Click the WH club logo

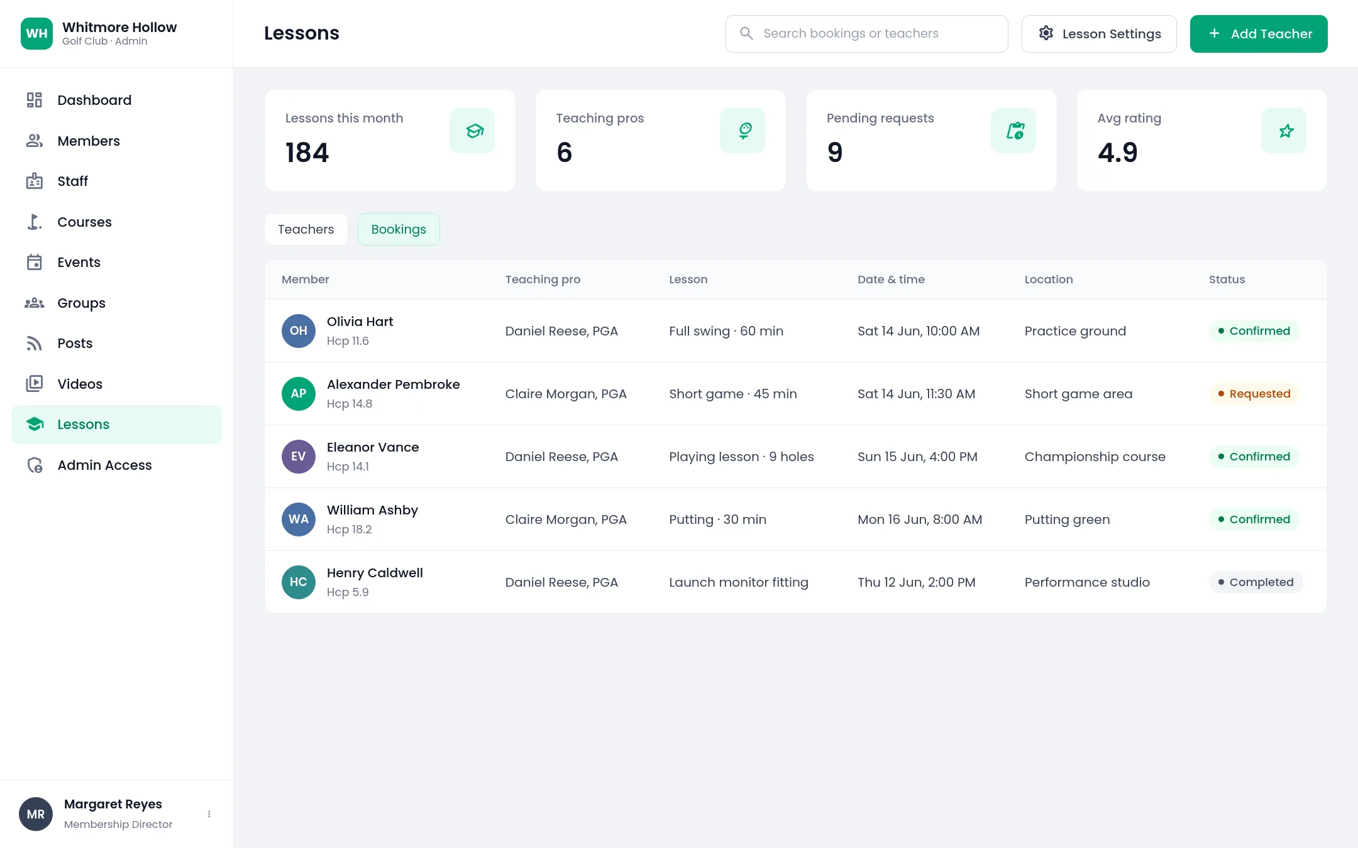36,33
